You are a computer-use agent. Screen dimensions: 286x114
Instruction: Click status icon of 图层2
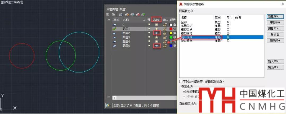(115, 33)
